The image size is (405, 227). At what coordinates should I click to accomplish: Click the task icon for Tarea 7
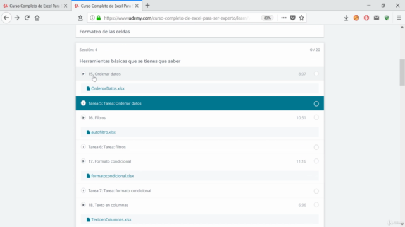[83, 190]
